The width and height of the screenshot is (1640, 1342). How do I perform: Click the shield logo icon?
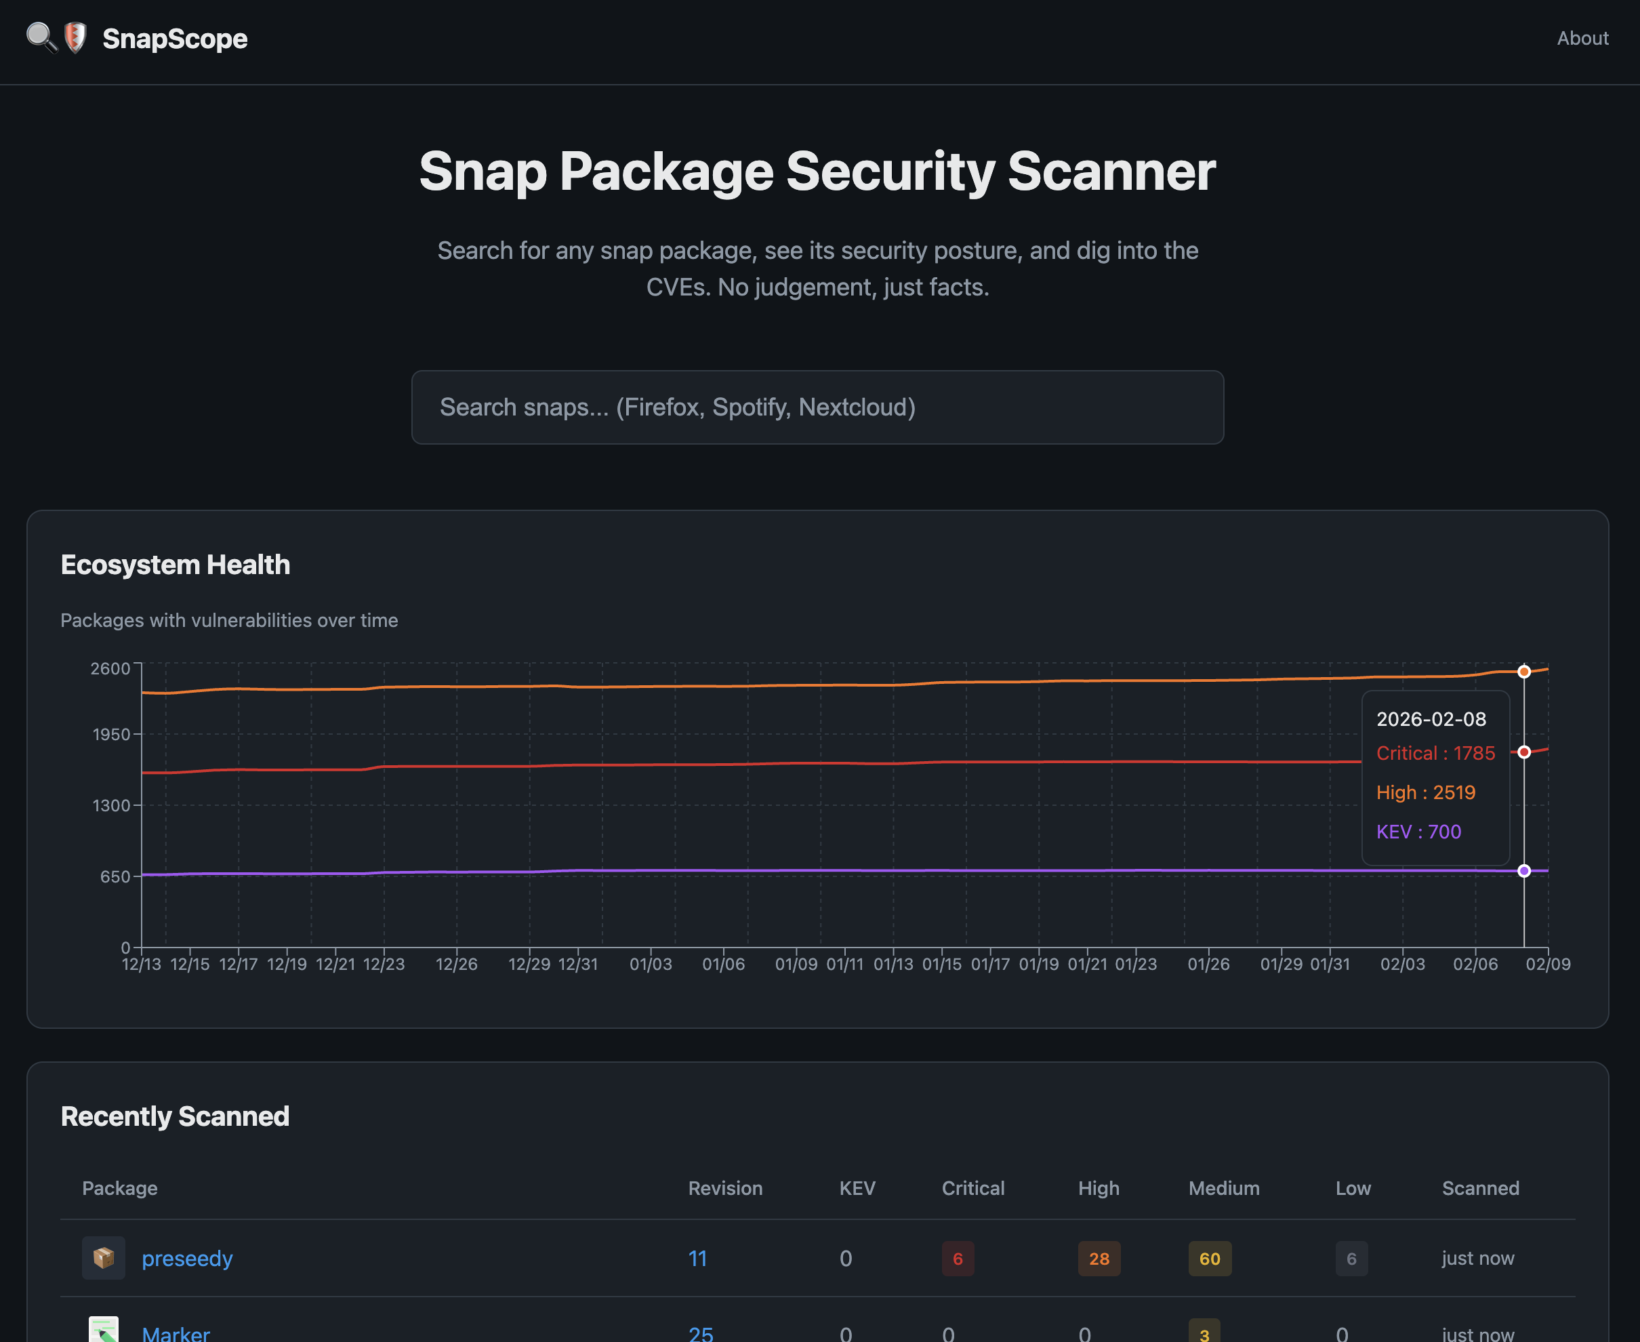pyautogui.click(x=75, y=37)
